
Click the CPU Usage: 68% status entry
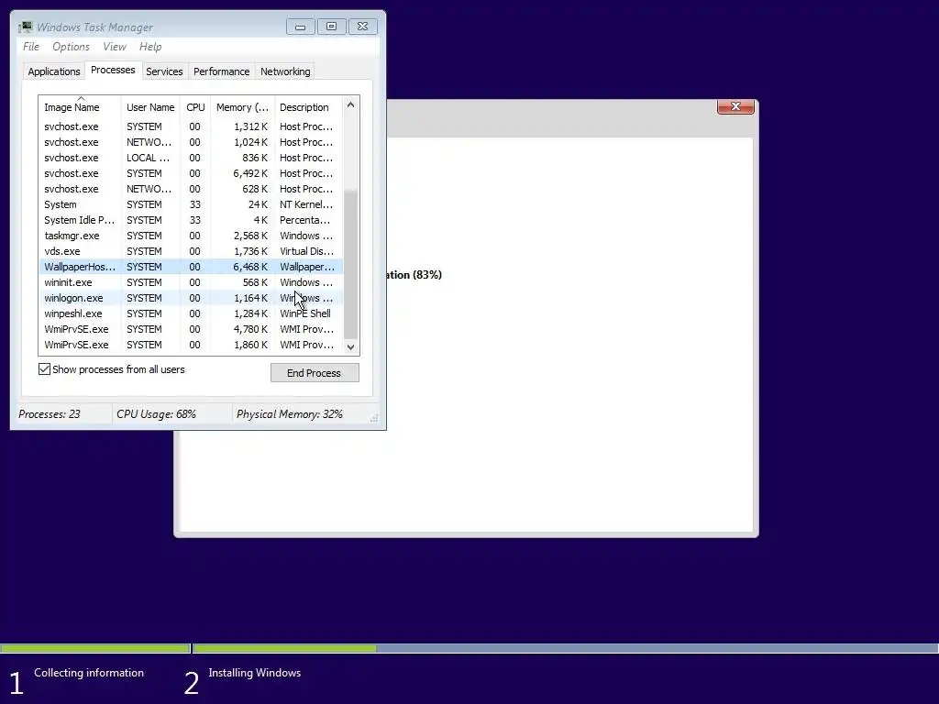pyautogui.click(x=156, y=414)
